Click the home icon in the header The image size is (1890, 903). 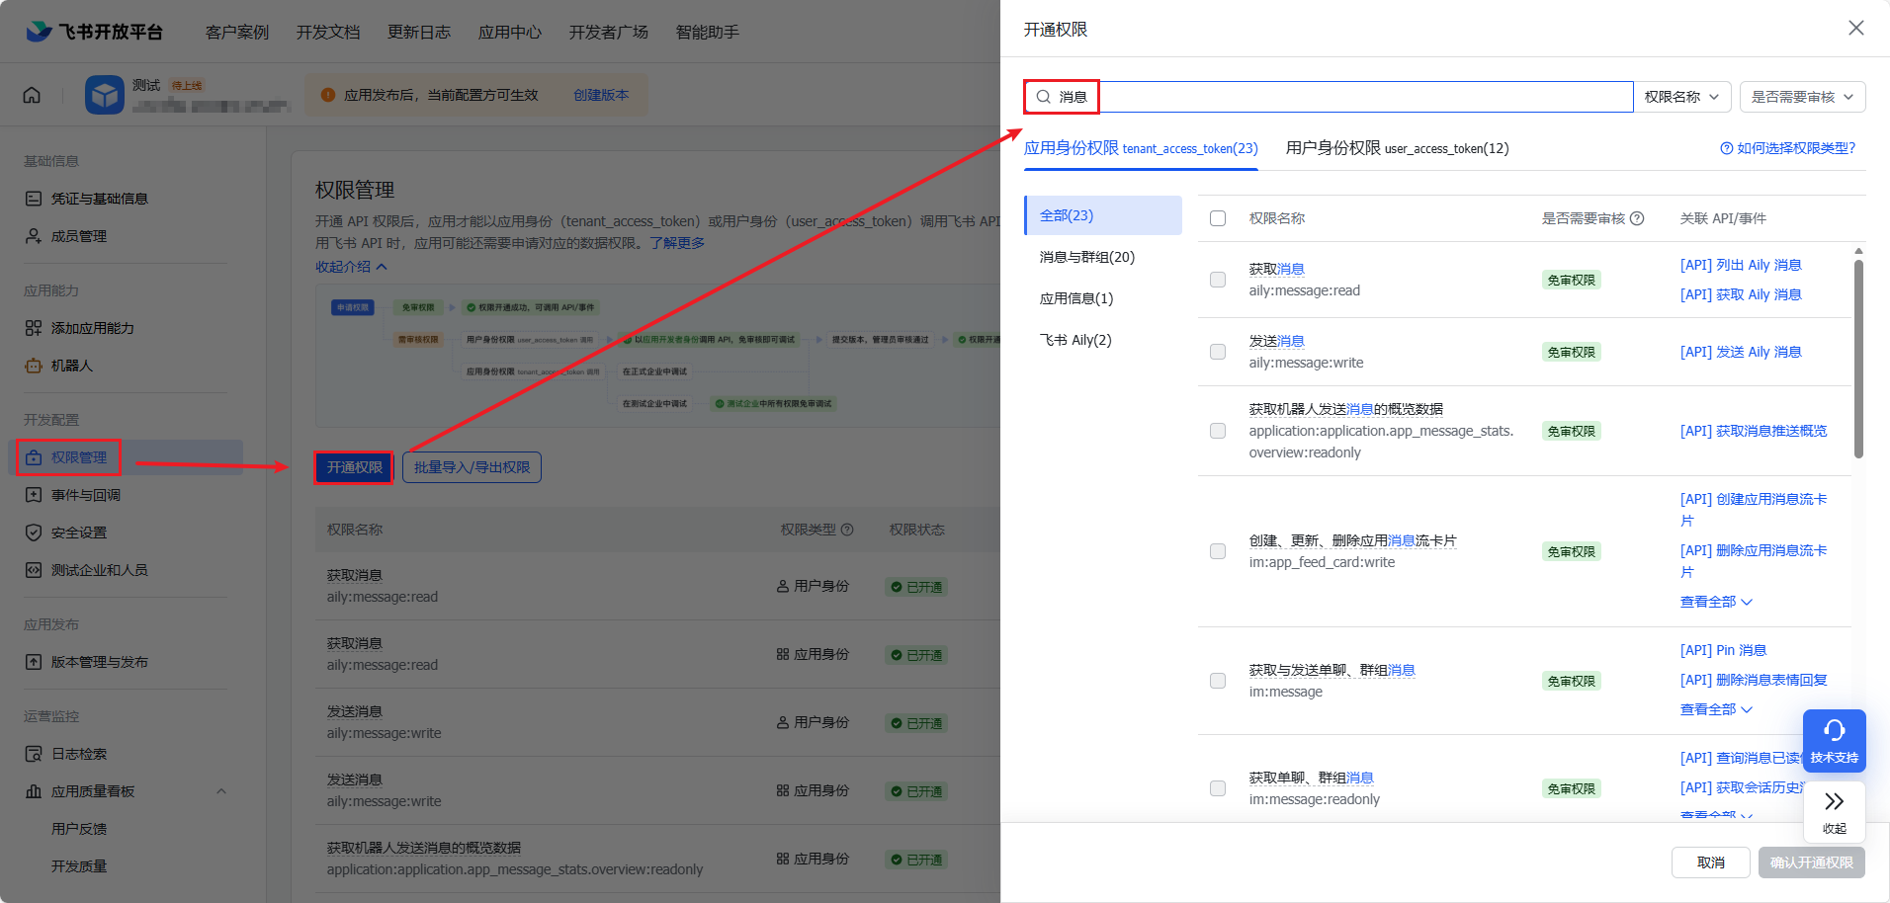click(x=32, y=95)
